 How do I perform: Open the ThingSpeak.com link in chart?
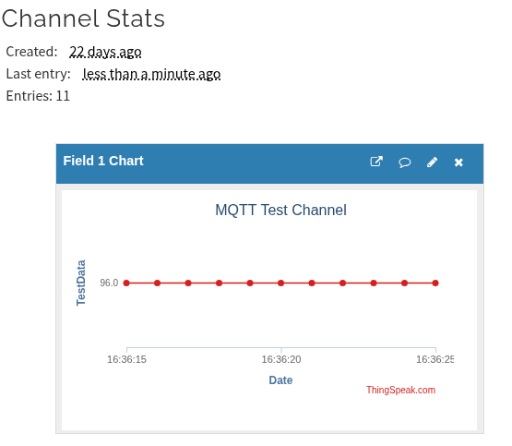click(x=400, y=390)
